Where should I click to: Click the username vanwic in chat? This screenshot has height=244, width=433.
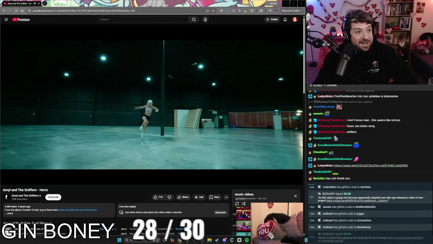tap(318, 114)
